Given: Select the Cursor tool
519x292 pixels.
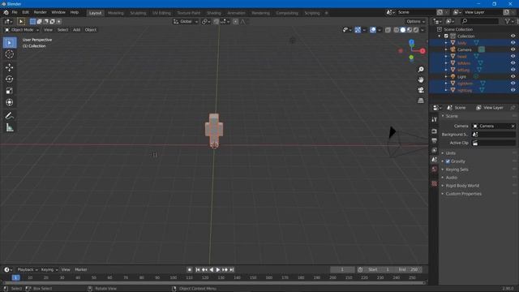Looking at the screenshot, I should coord(9,54).
